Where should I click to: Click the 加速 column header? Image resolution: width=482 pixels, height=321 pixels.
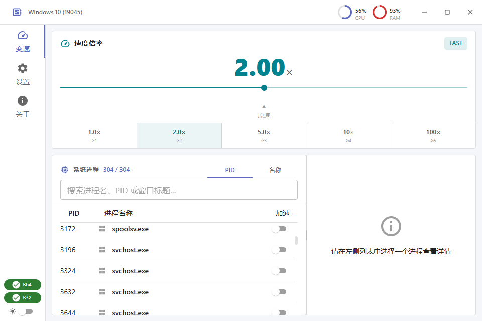283,214
